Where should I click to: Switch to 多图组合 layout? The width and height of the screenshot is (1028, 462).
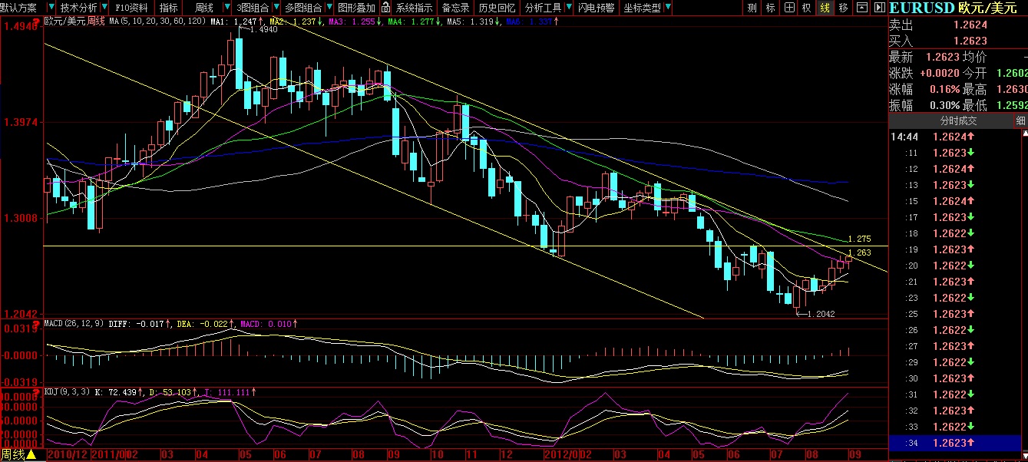click(303, 8)
